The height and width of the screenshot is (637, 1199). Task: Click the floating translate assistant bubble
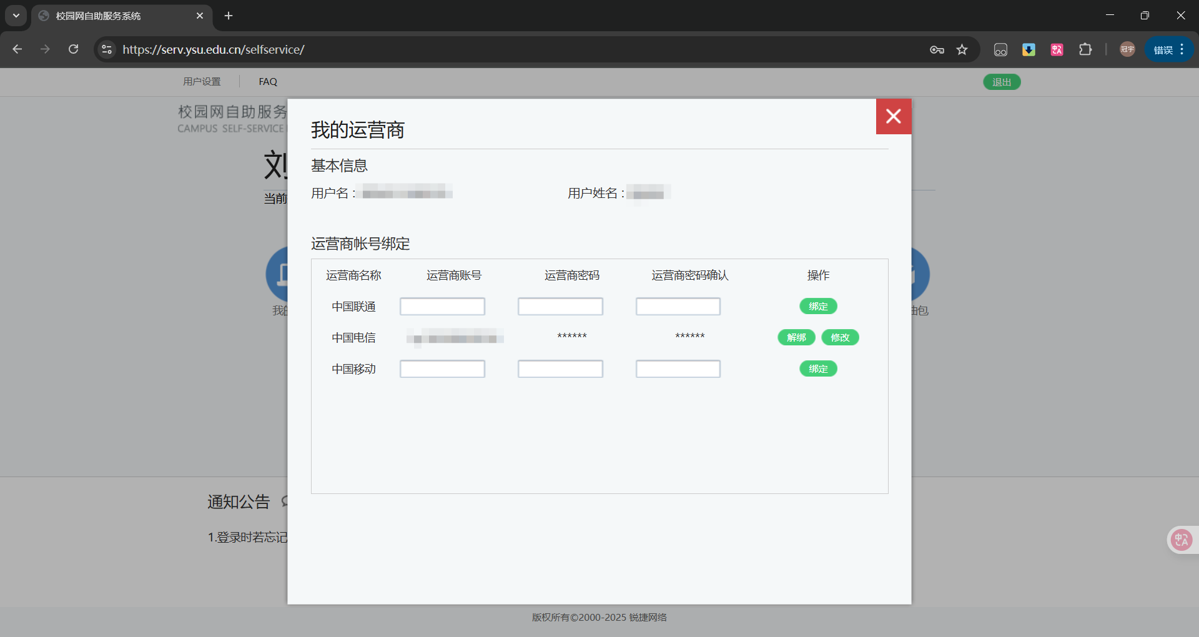(1180, 540)
